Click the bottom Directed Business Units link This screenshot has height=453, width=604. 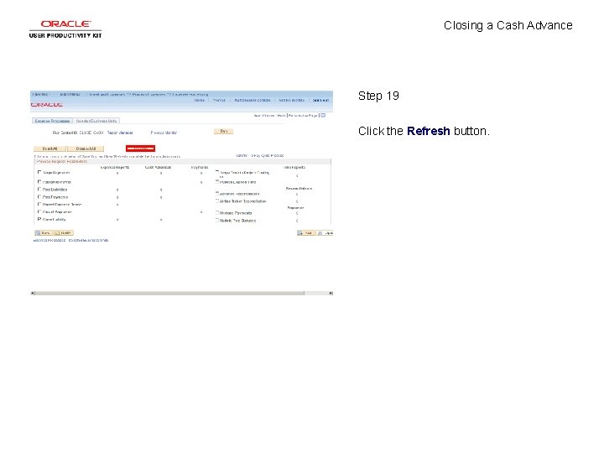89,241
